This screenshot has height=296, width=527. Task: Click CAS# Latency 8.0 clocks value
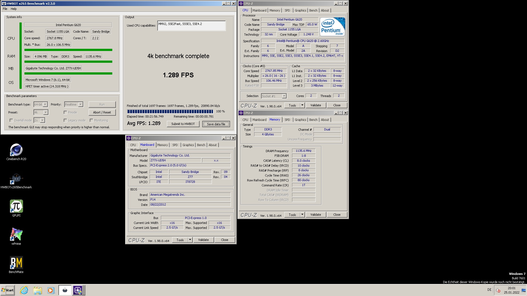click(x=304, y=161)
